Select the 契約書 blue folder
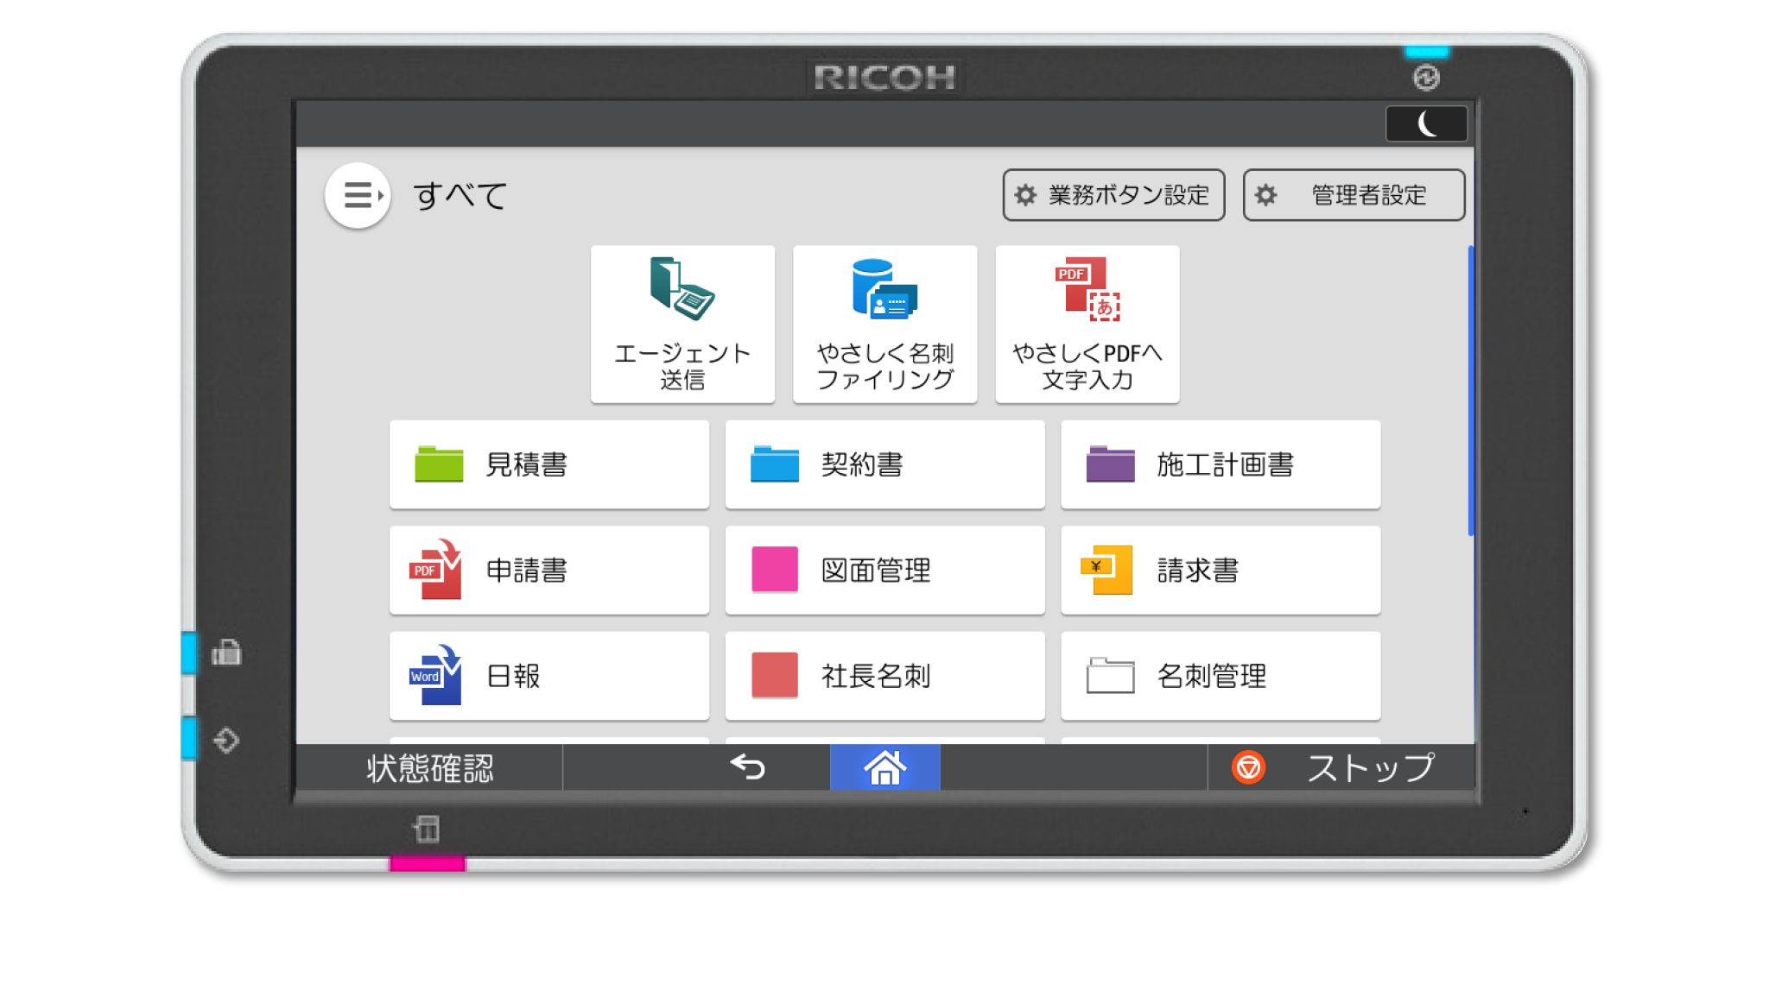Screen dimensions: 1769x984 point(884,464)
